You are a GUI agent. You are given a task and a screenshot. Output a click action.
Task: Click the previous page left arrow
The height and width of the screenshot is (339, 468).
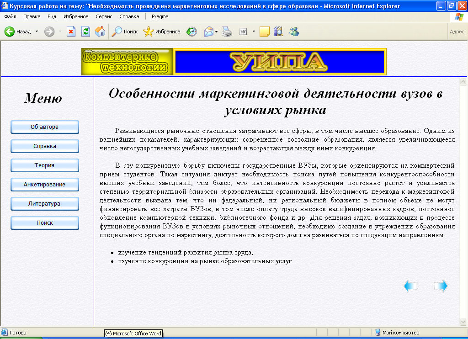coord(411,286)
